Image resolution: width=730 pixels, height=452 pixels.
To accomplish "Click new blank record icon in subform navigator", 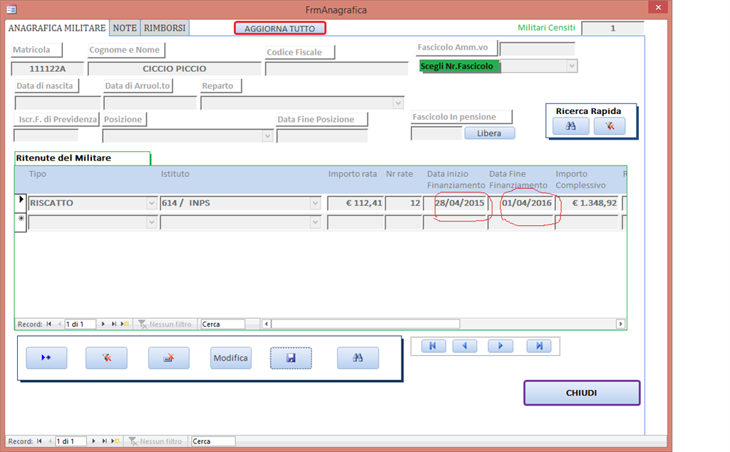I will tap(125, 324).
